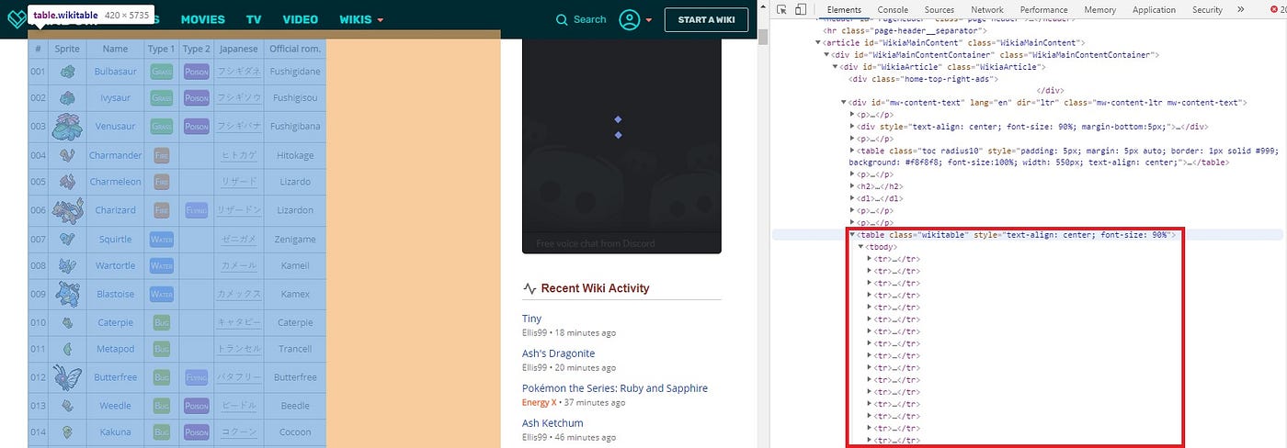Activate the DevTools inspect element picker

tap(781, 9)
